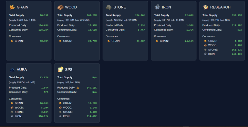Click the RESEARCH scroll icon
Screen dimensions: 248x127
[x=205, y=7]
